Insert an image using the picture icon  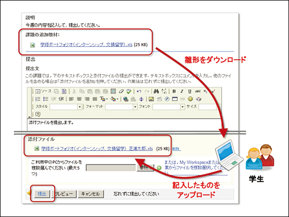[151, 99]
